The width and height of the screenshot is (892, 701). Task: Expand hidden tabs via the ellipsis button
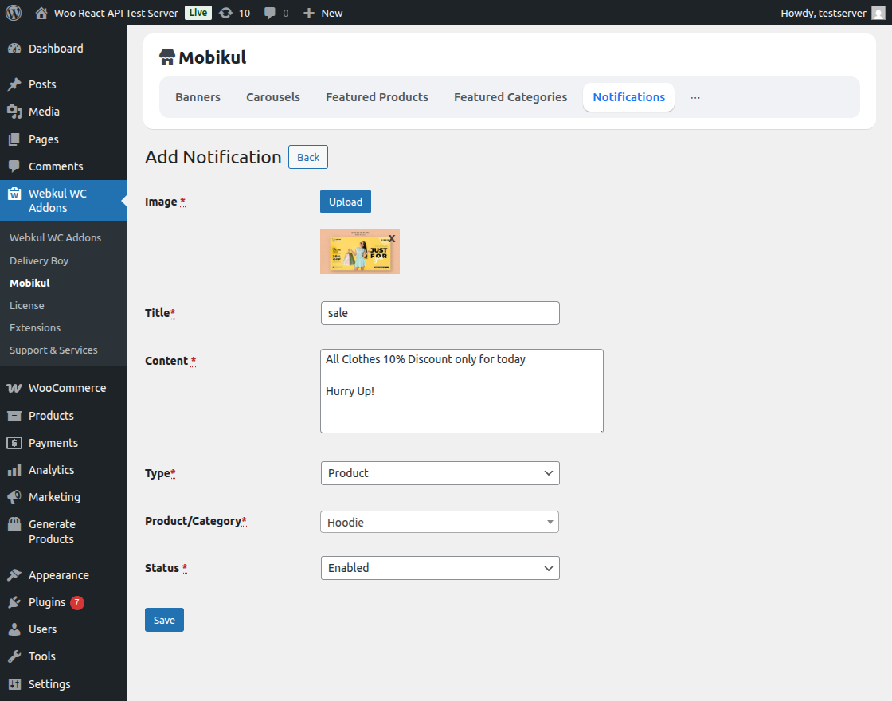(694, 96)
